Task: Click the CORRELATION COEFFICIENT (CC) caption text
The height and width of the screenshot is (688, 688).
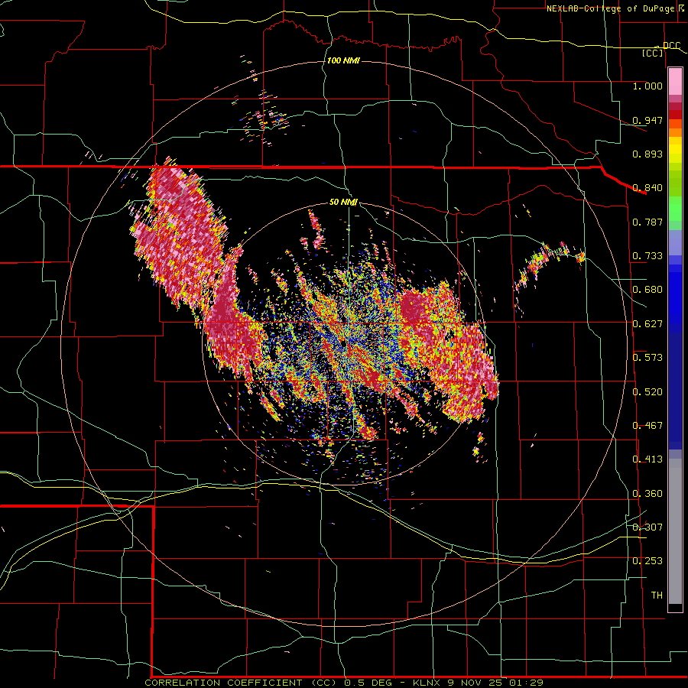Action: (x=241, y=683)
